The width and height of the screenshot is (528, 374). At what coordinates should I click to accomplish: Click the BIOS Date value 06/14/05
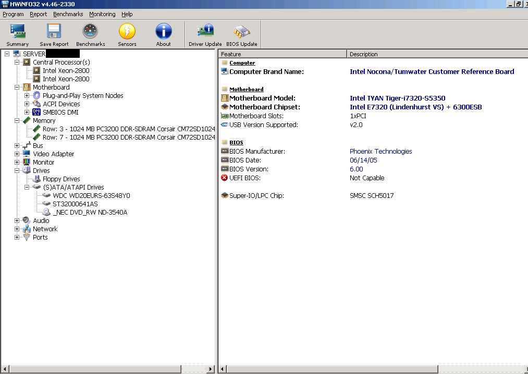[363, 160]
